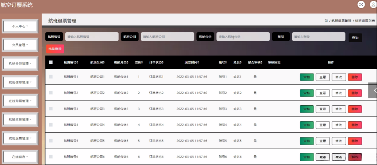Check the row for 航班编号6
377x165 pixels.
point(51,156)
